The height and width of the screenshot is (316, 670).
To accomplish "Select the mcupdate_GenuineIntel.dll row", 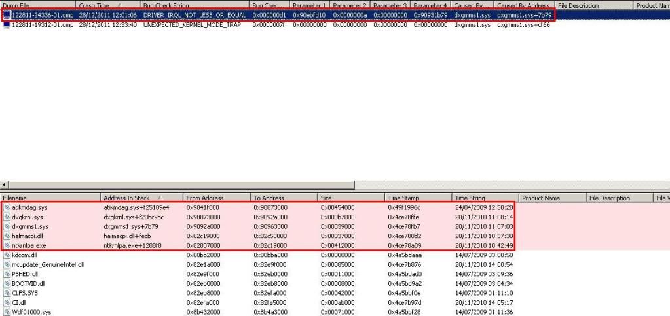I will click(x=47, y=264).
